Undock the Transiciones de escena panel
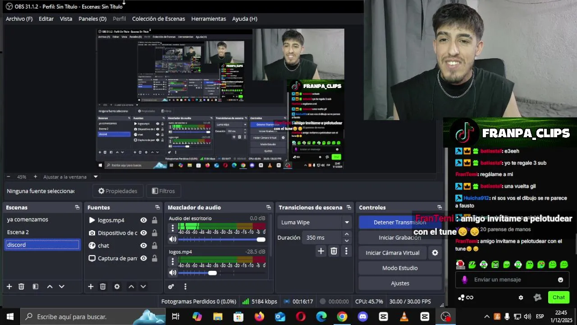The width and height of the screenshot is (577, 325). pos(348,207)
